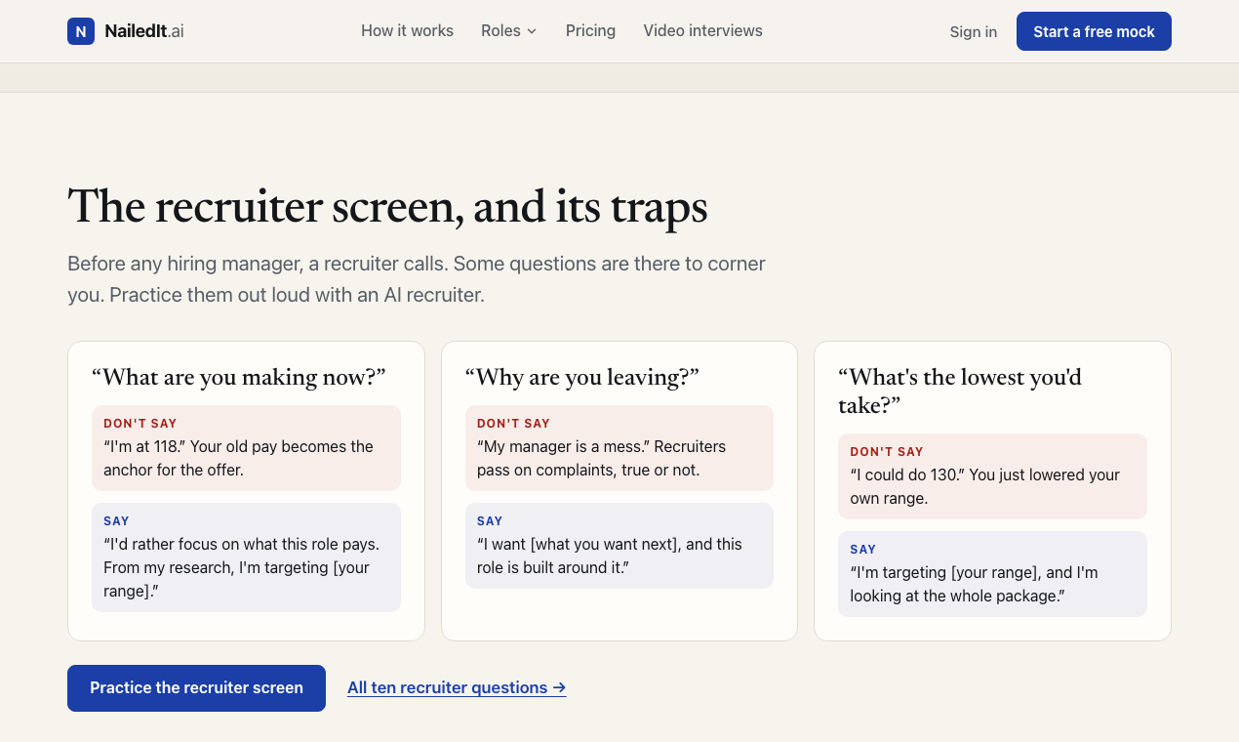The width and height of the screenshot is (1239, 742).
Task: Select the "What are you making now?" card heading
Action: [239, 378]
